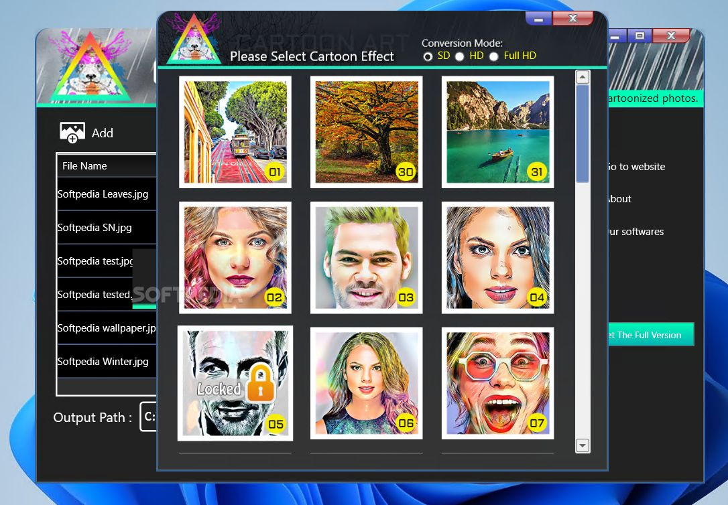Pick cartoon effect 04 dark-haired woman

[497, 257]
